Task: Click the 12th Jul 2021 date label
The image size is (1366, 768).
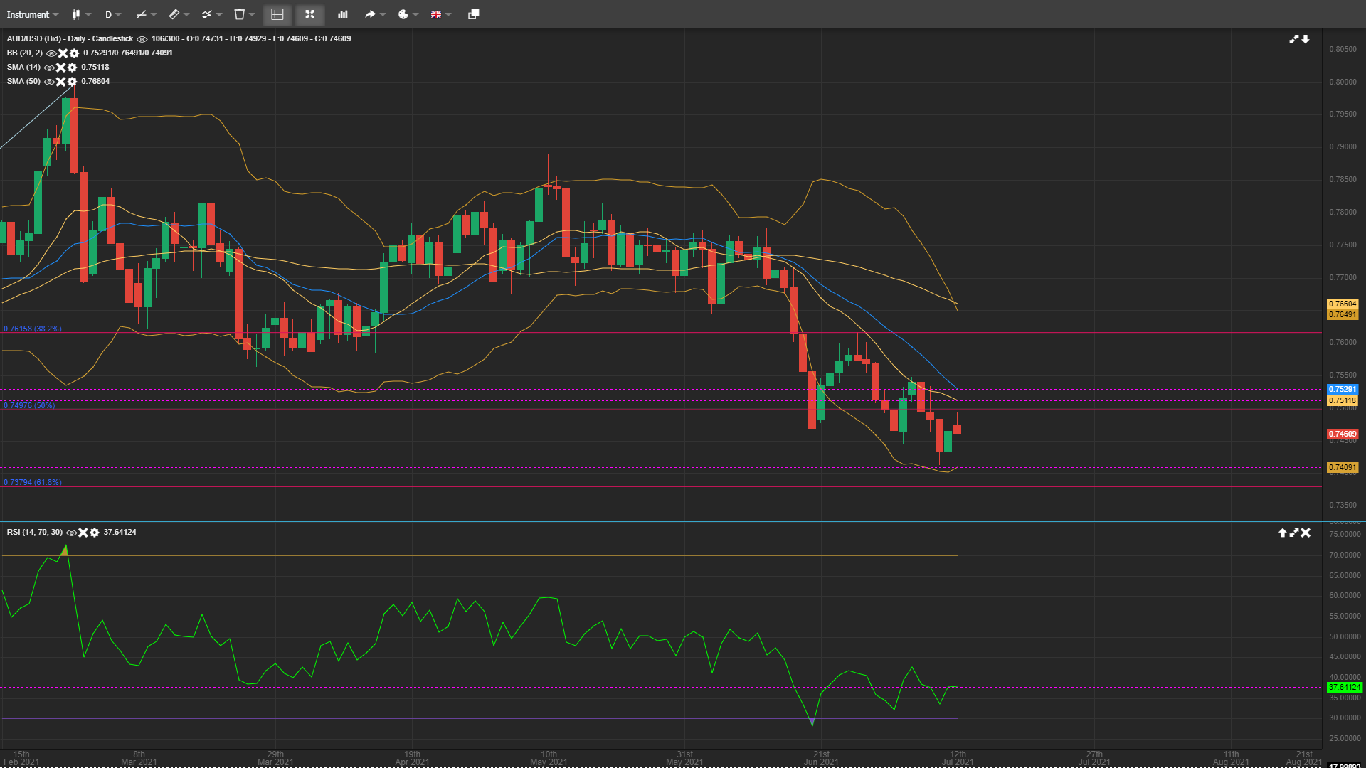Action: pyautogui.click(x=958, y=758)
